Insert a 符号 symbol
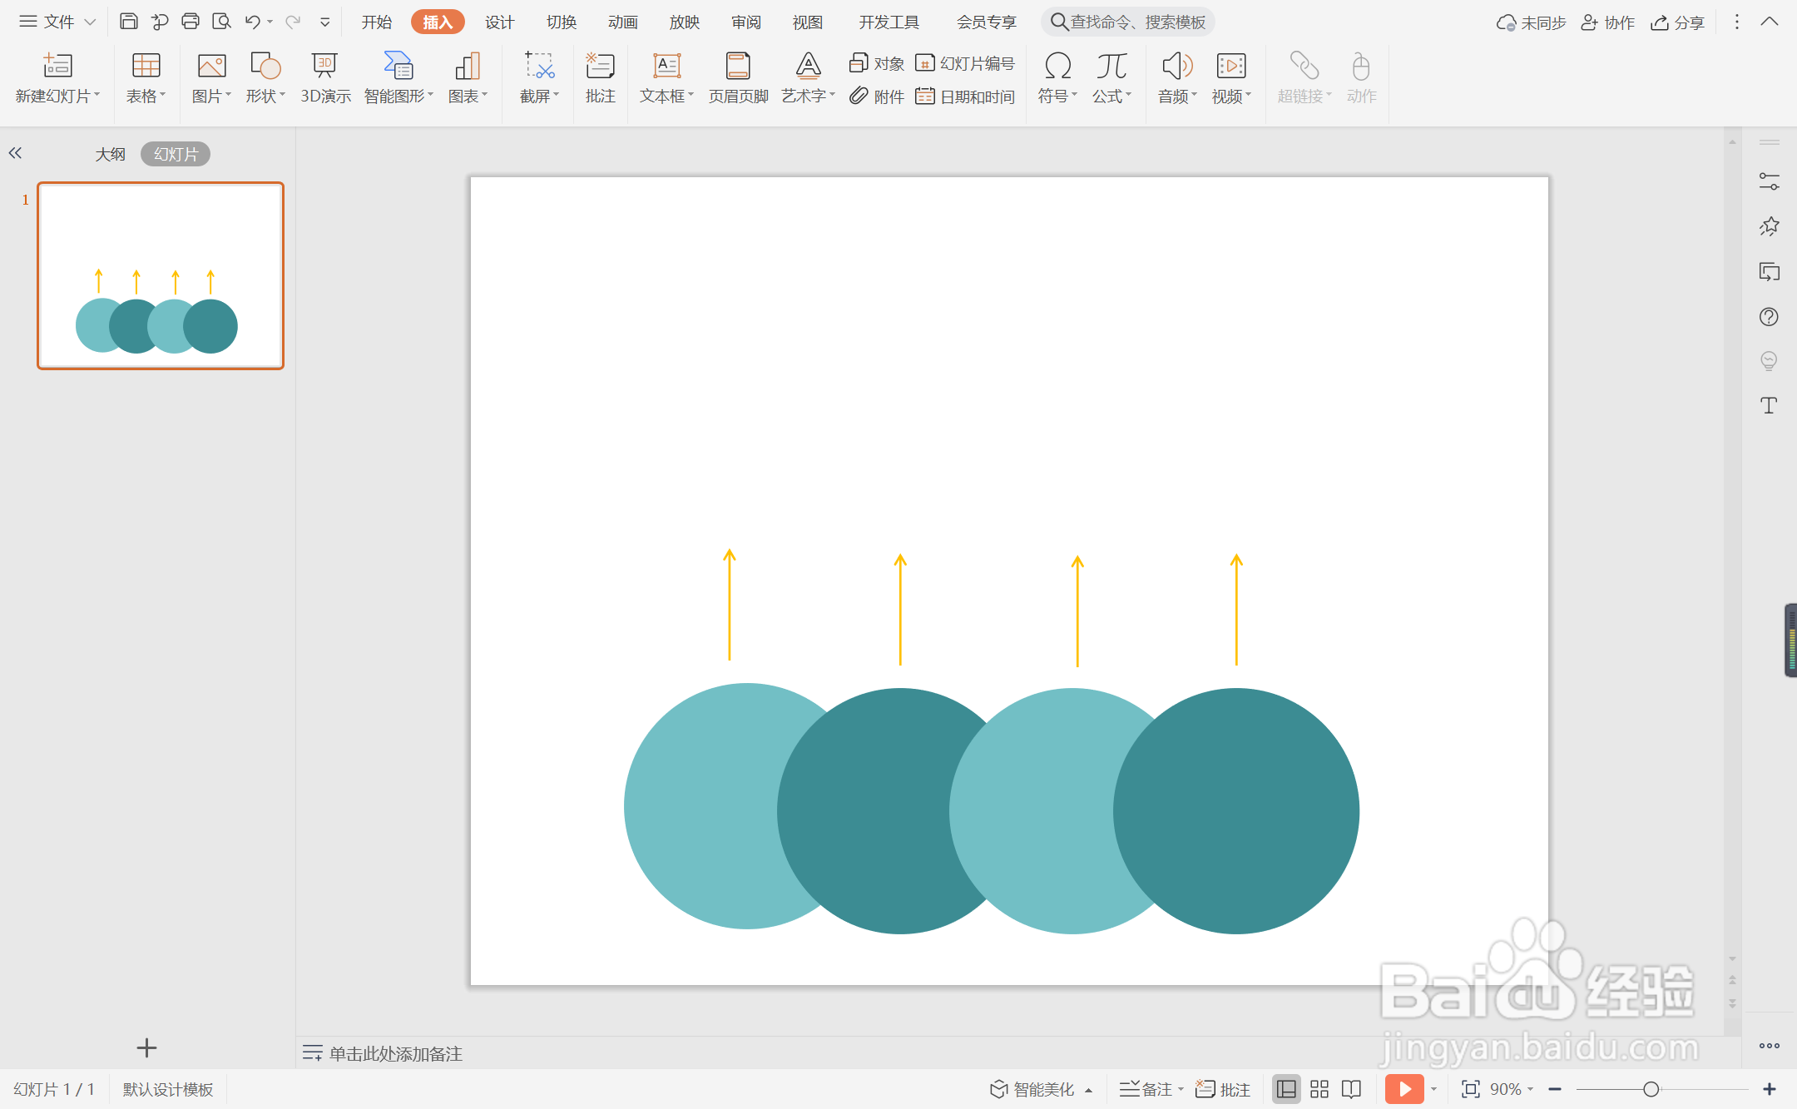The width and height of the screenshot is (1797, 1109). [x=1057, y=78]
